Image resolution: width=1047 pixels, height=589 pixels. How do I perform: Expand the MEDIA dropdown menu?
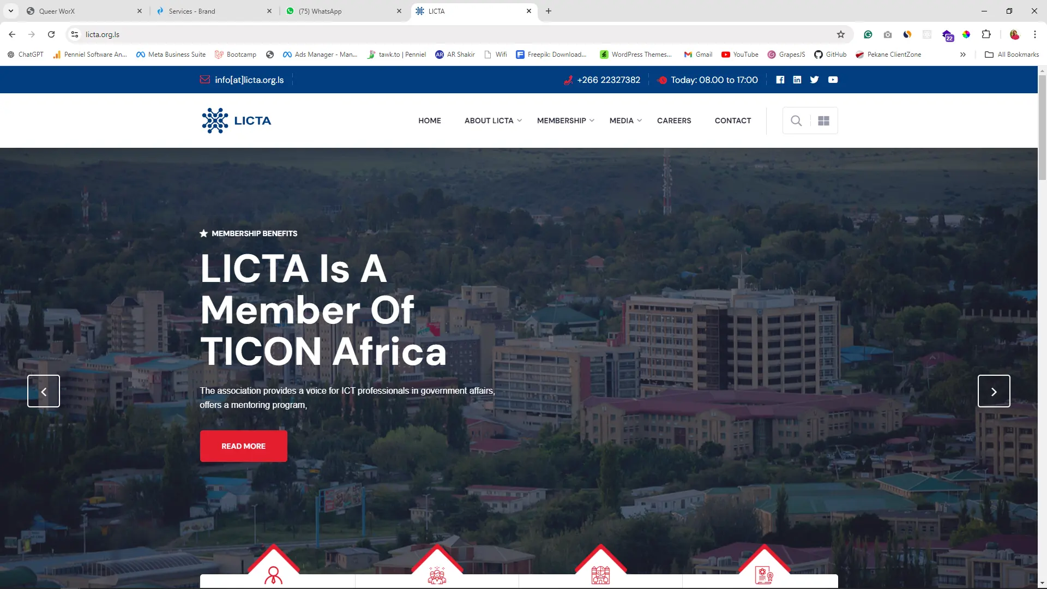click(x=625, y=121)
